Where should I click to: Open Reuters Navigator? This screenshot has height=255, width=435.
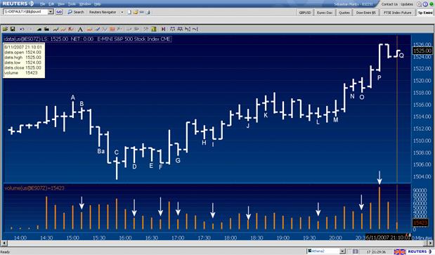[x=103, y=12]
